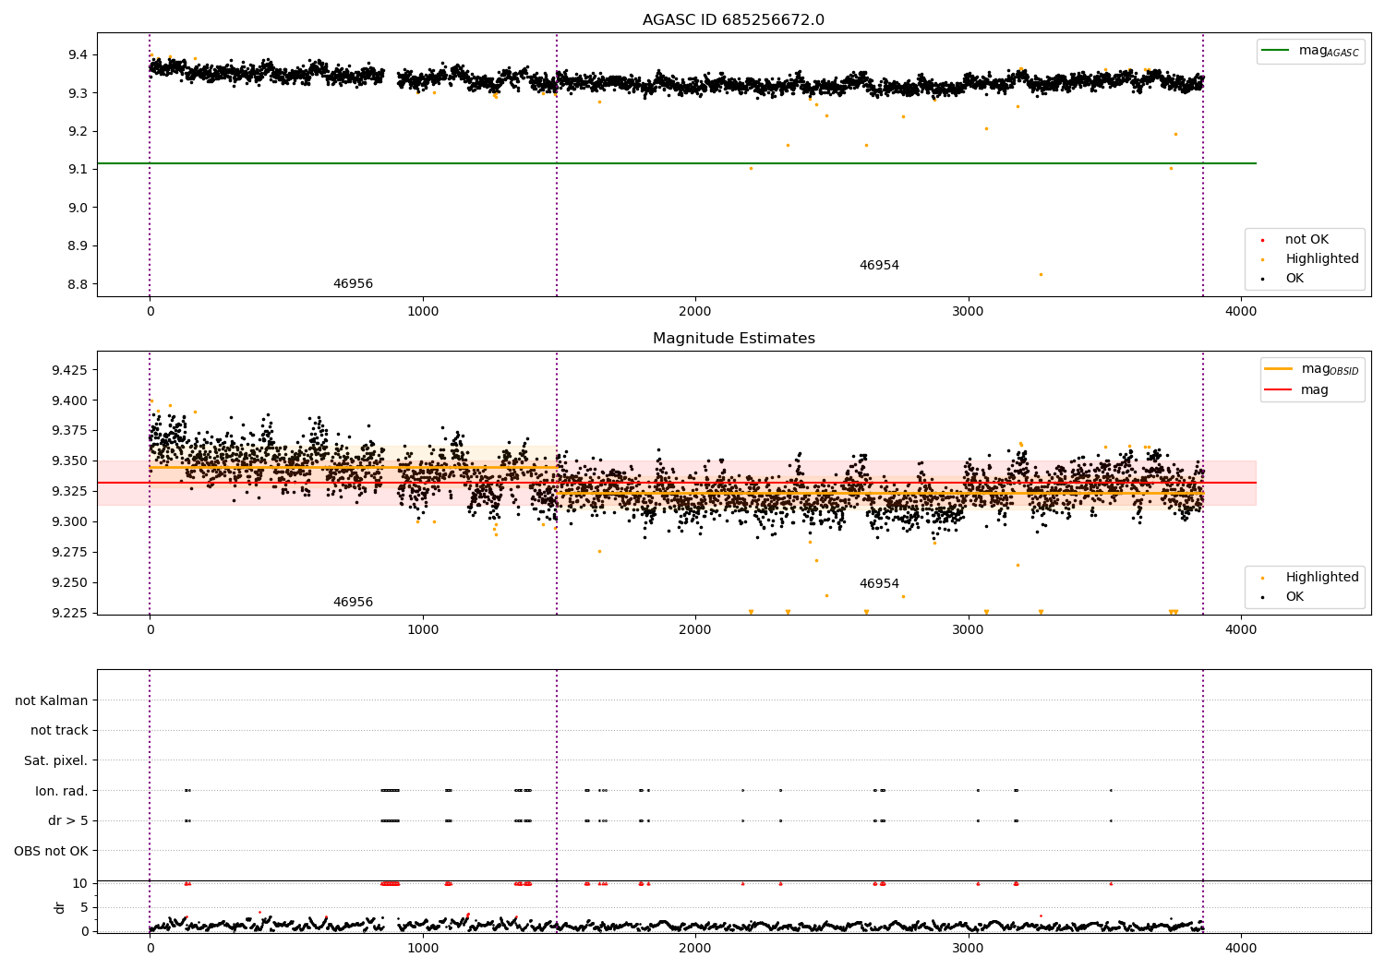The width and height of the screenshot is (1385, 969).
Task: Click the "Ion. rad." row label
Action: click(62, 791)
